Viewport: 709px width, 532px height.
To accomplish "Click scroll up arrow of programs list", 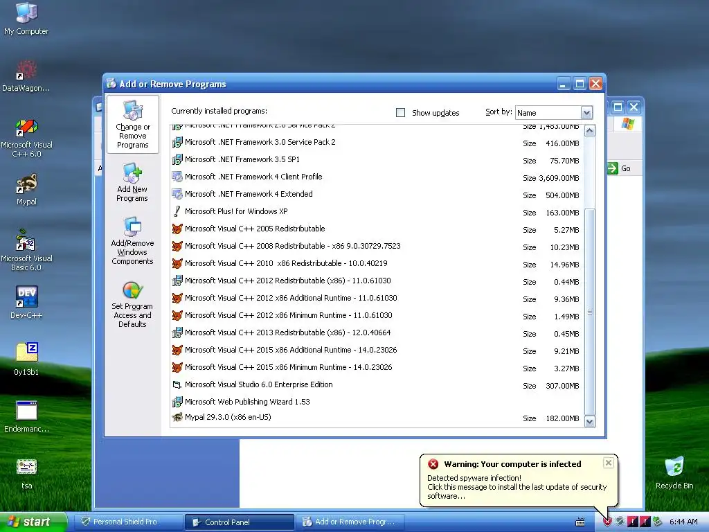I will 590,131.
